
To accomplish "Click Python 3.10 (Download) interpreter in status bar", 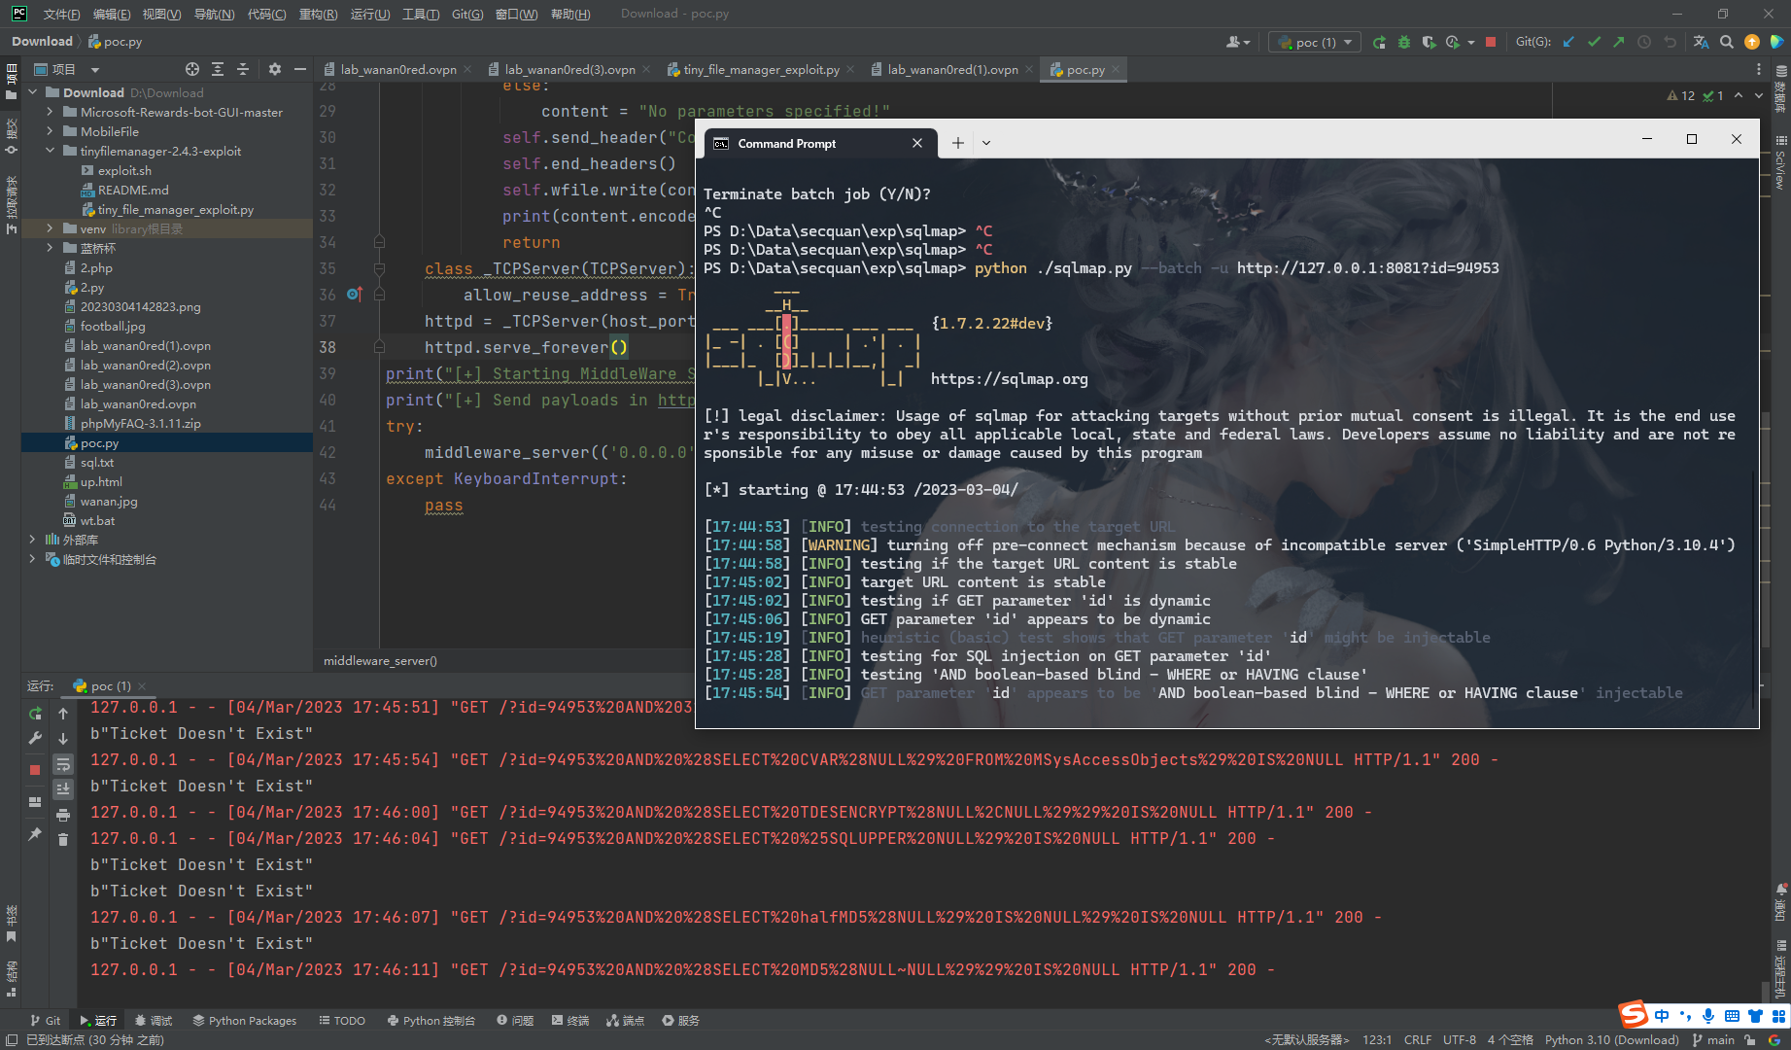I will (1611, 1039).
